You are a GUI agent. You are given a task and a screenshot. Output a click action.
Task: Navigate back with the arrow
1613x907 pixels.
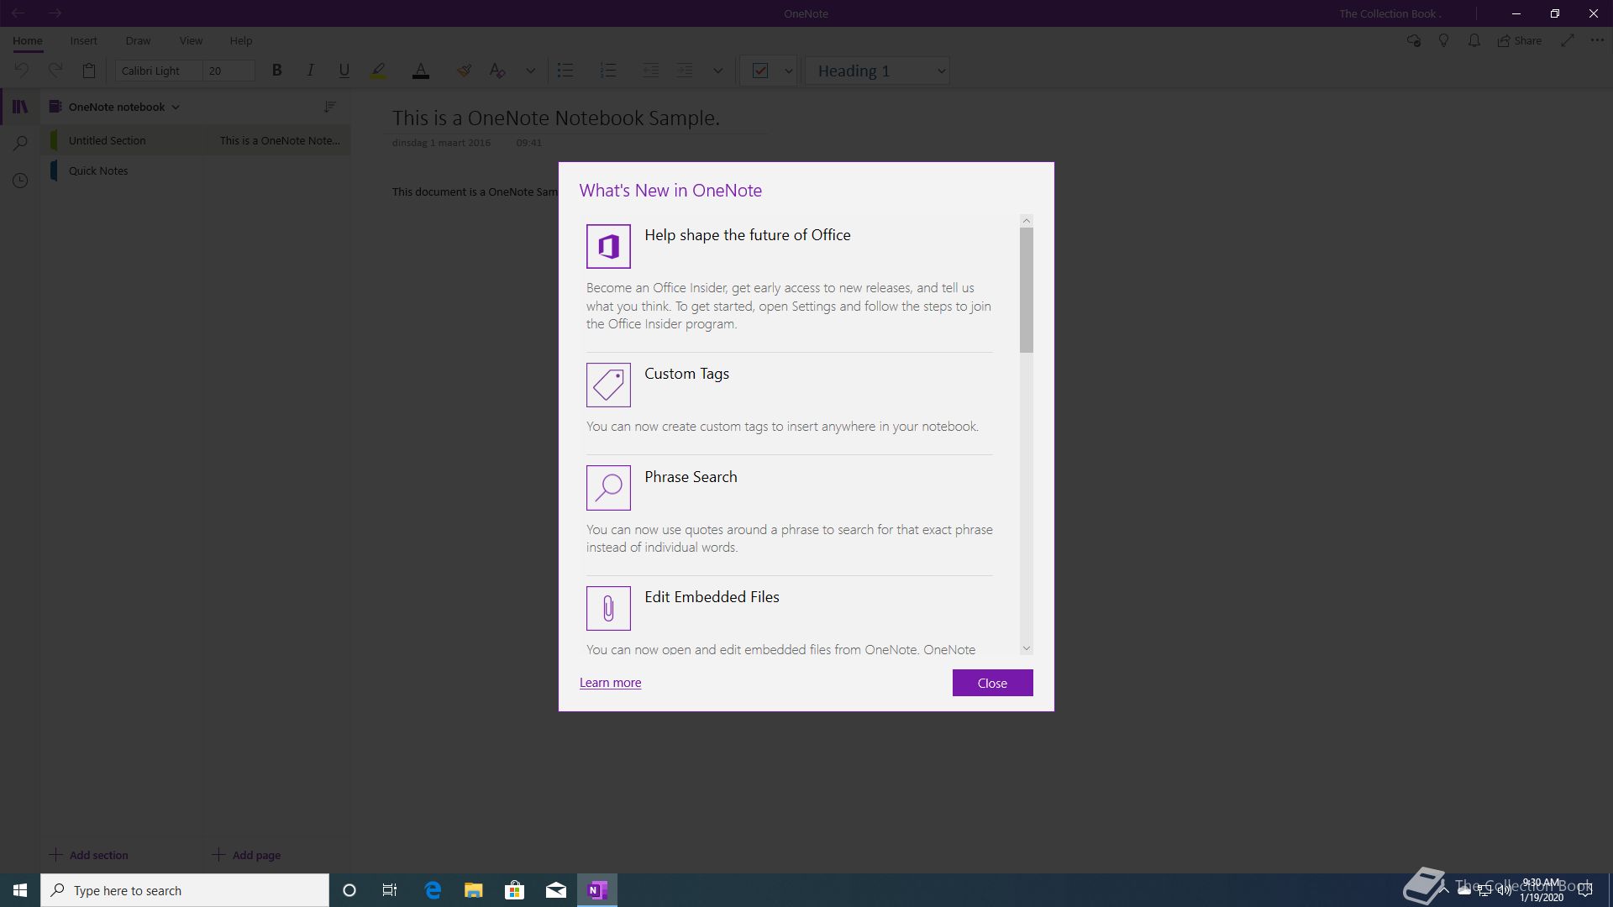click(18, 13)
